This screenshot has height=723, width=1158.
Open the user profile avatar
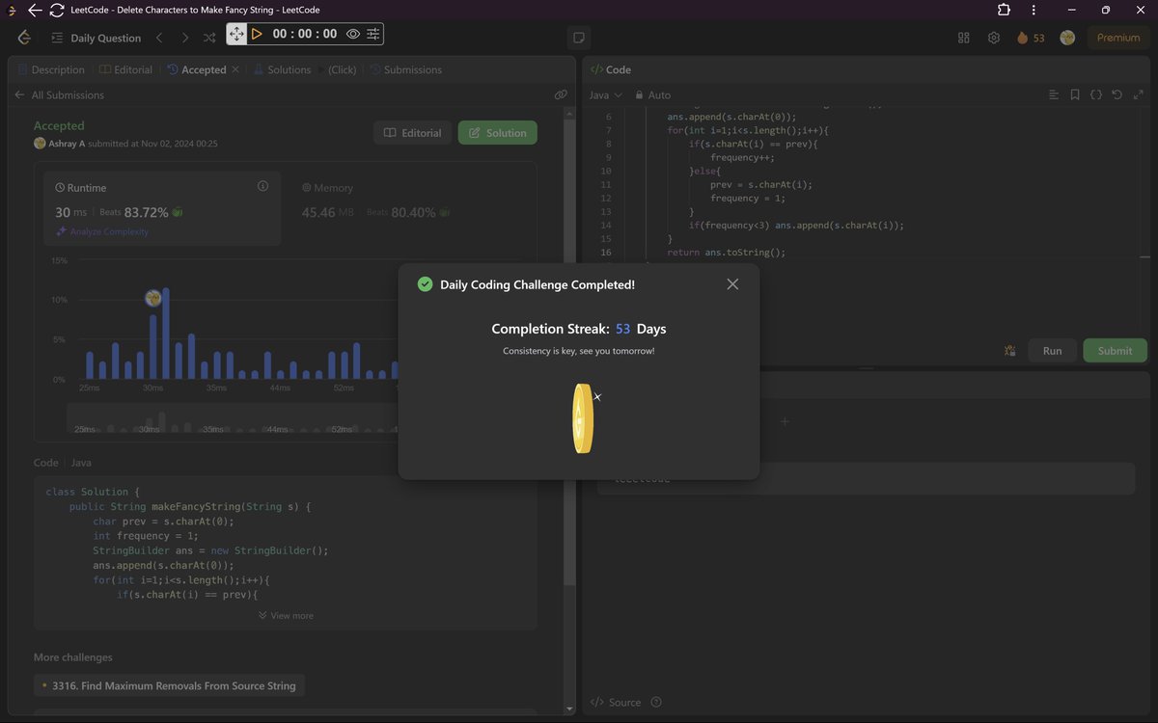pyautogui.click(x=1067, y=38)
